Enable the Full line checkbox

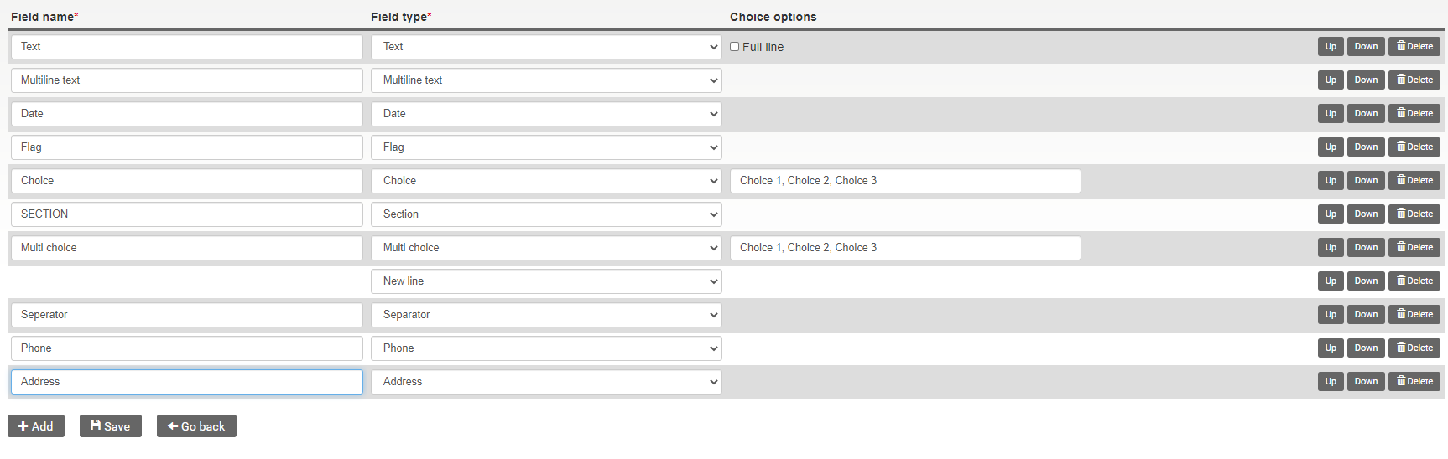click(x=735, y=47)
